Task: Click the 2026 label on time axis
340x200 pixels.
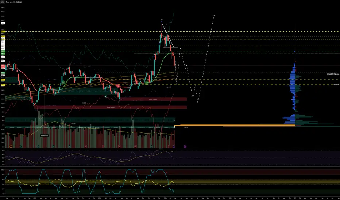Action: pyautogui.click(x=230, y=198)
